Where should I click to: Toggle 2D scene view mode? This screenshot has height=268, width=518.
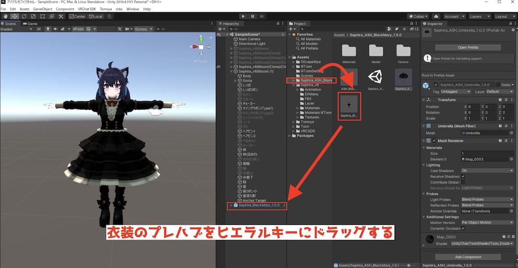[39, 29]
